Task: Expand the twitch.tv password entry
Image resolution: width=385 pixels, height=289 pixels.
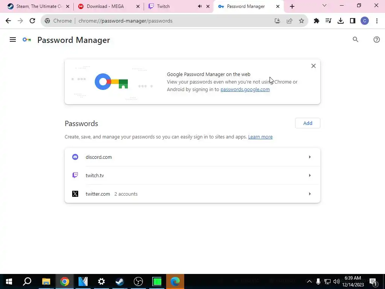Action: point(192,175)
